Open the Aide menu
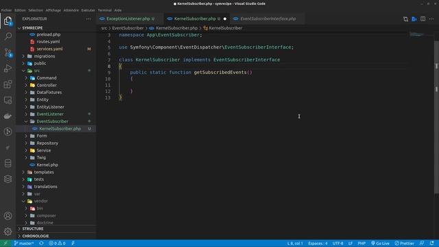Viewport: 439px width, 247px height. point(118,10)
